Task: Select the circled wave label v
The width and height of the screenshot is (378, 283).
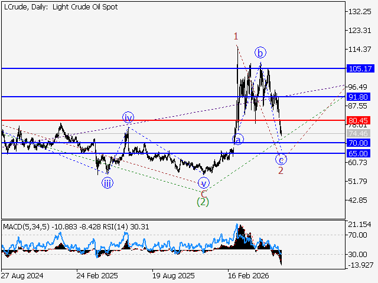Action: (204, 183)
